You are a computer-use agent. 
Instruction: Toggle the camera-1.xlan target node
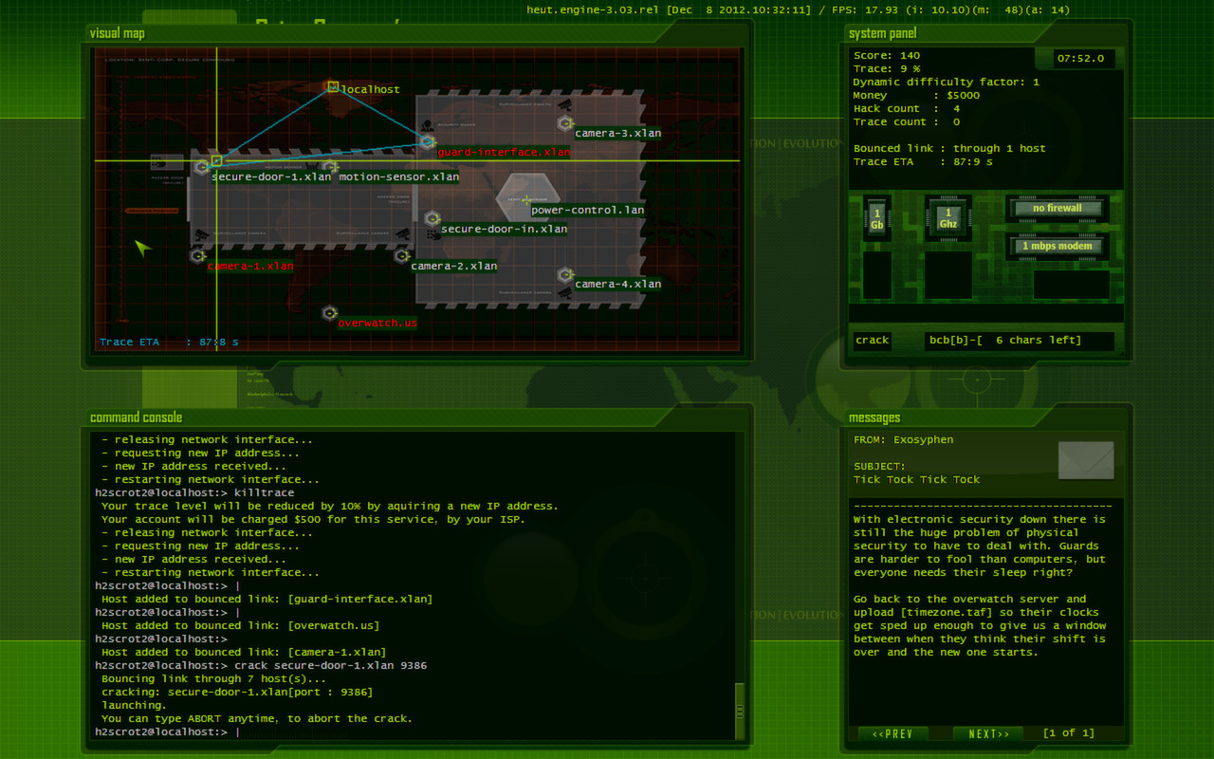197,253
